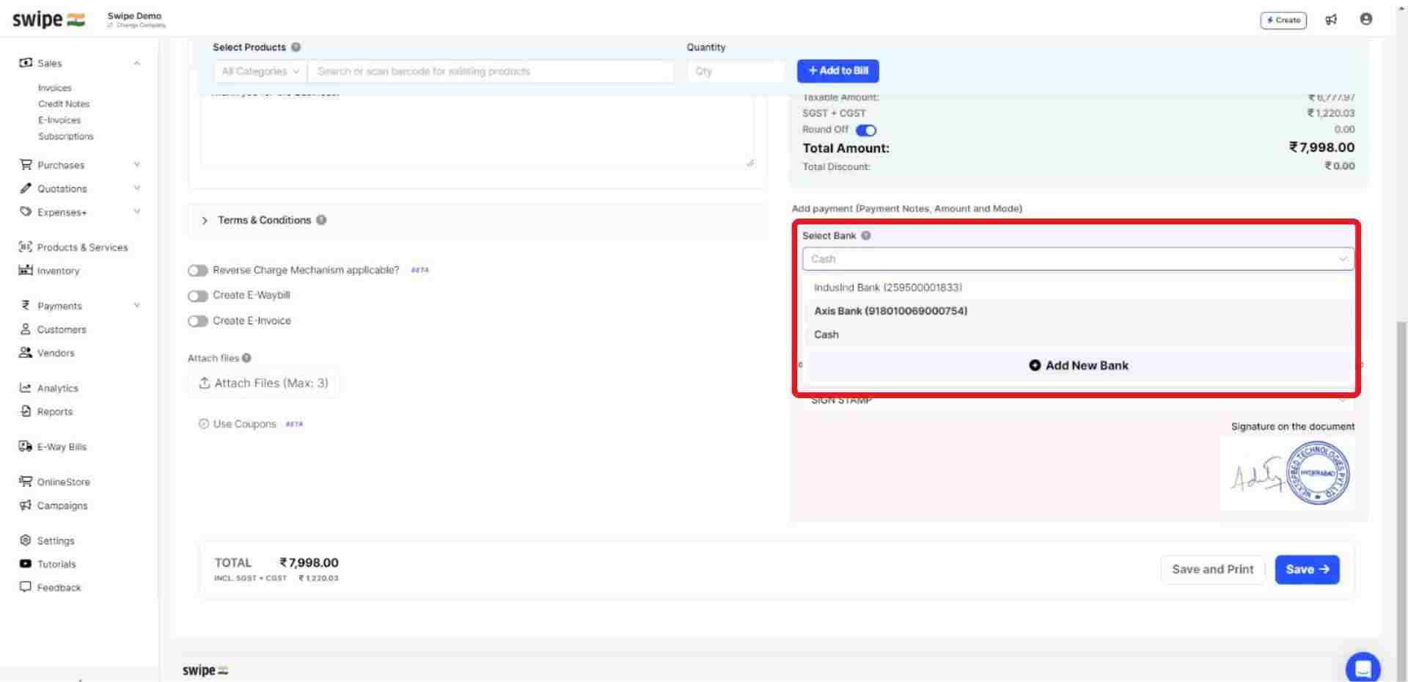Click the product search or barcode field

click(x=491, y=71)
